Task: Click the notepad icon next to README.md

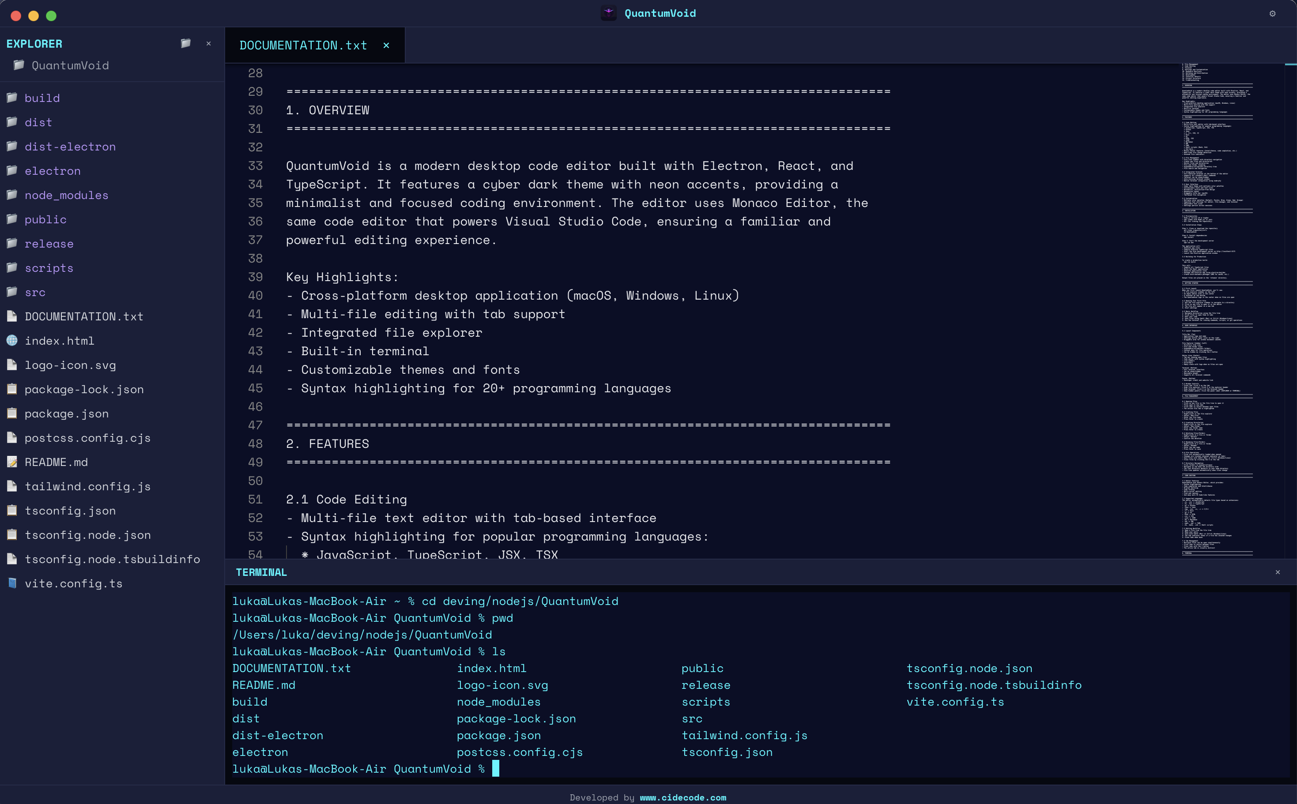Action: point(12,462)
